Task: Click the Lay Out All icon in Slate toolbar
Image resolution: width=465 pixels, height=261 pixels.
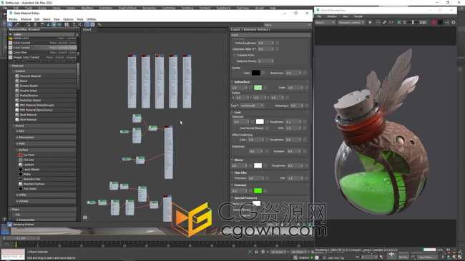Action: (67, 24)
